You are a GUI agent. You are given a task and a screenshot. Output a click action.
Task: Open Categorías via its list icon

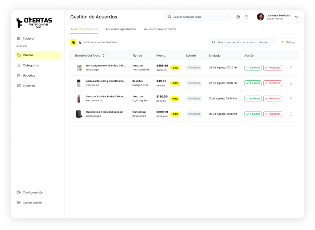tap(18, 65)
